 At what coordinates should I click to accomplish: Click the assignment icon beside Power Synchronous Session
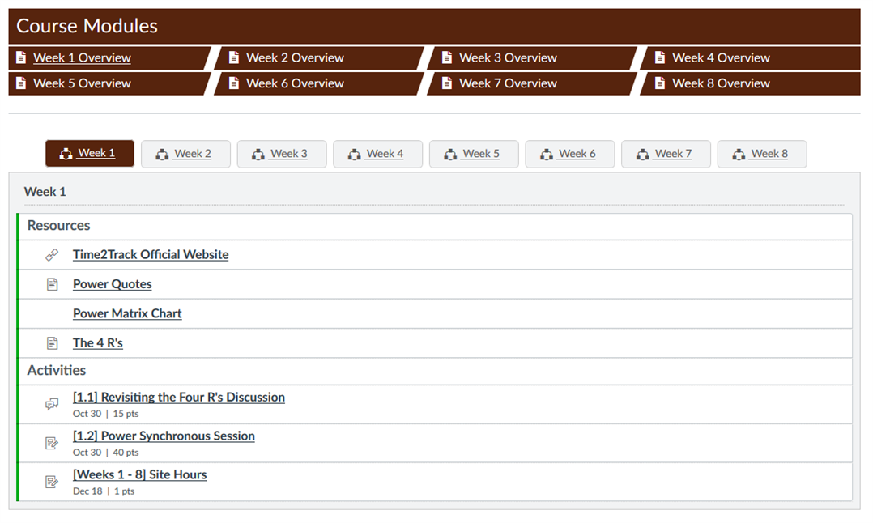pyautogui.click(x=52, y=442)
